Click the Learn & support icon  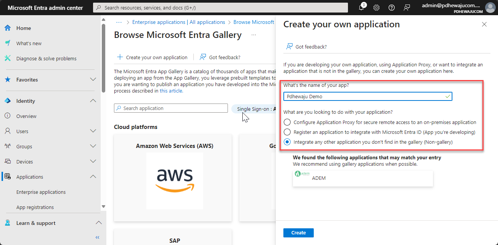(x=8, y=223)
